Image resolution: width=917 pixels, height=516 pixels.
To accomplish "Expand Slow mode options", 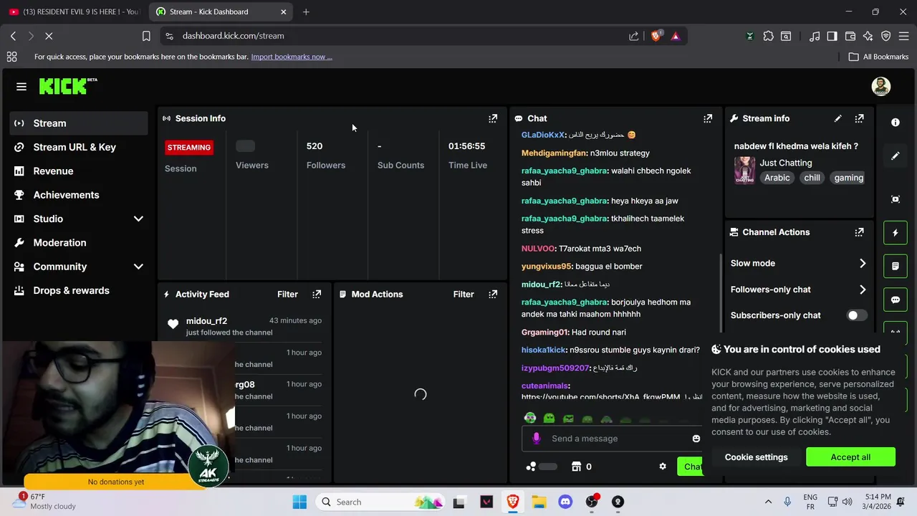I will click(863, 263).
